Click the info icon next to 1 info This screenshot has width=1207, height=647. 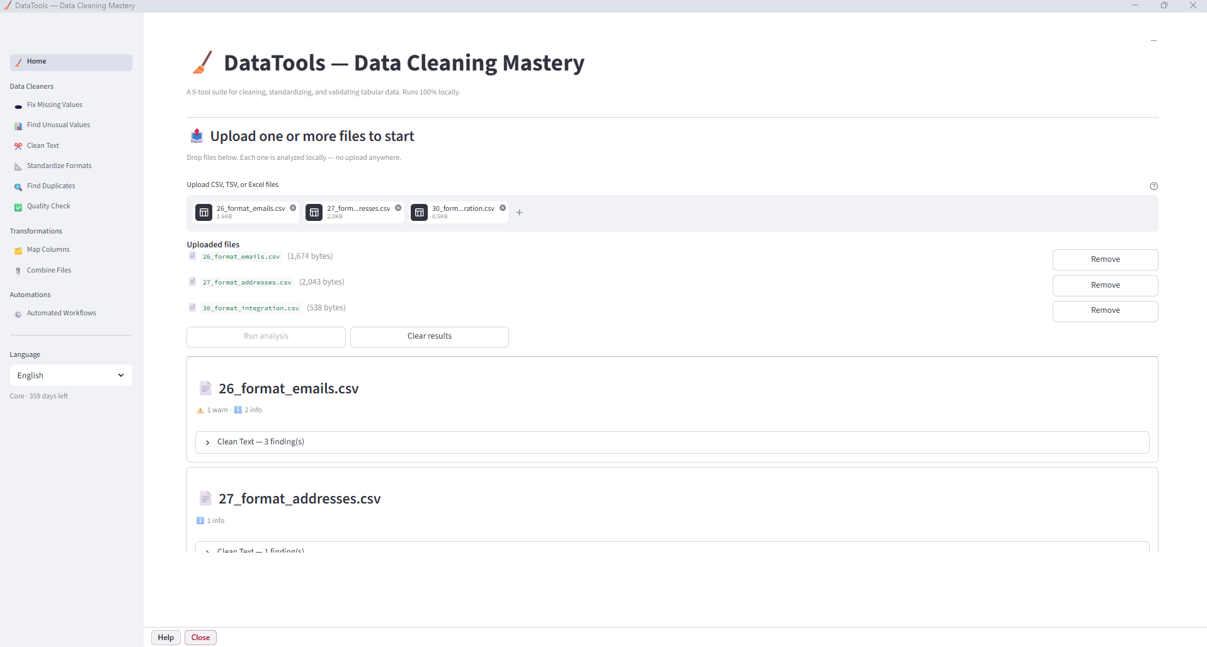(x=200, y=521)
